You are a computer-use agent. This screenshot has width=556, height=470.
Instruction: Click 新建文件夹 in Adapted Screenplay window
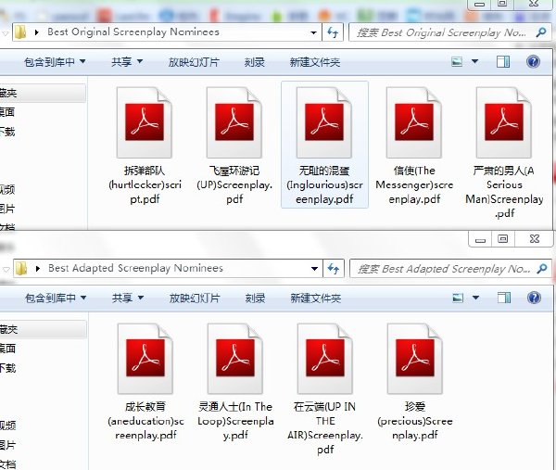point(316,298)
